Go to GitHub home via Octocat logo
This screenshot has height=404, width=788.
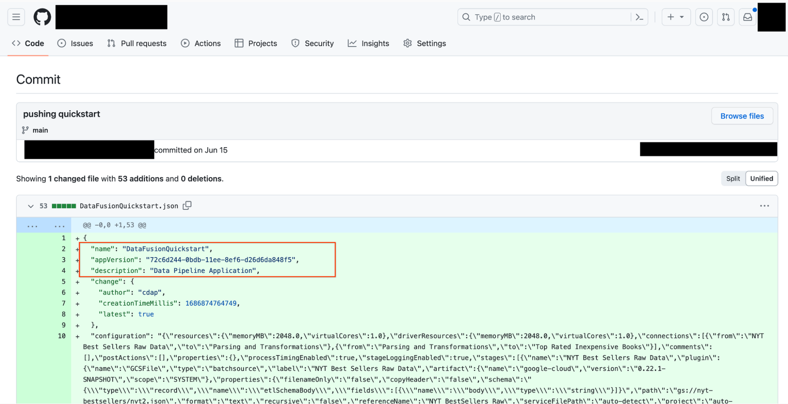coord(42,17)
